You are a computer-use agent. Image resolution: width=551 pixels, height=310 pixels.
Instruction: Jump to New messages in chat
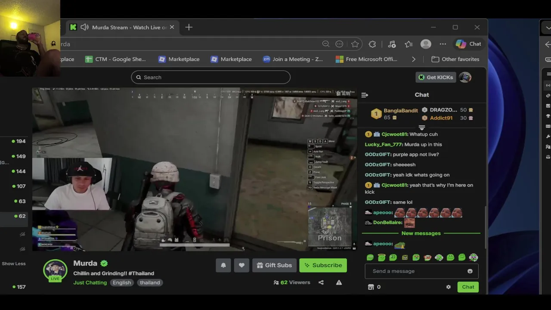[421, 233]
